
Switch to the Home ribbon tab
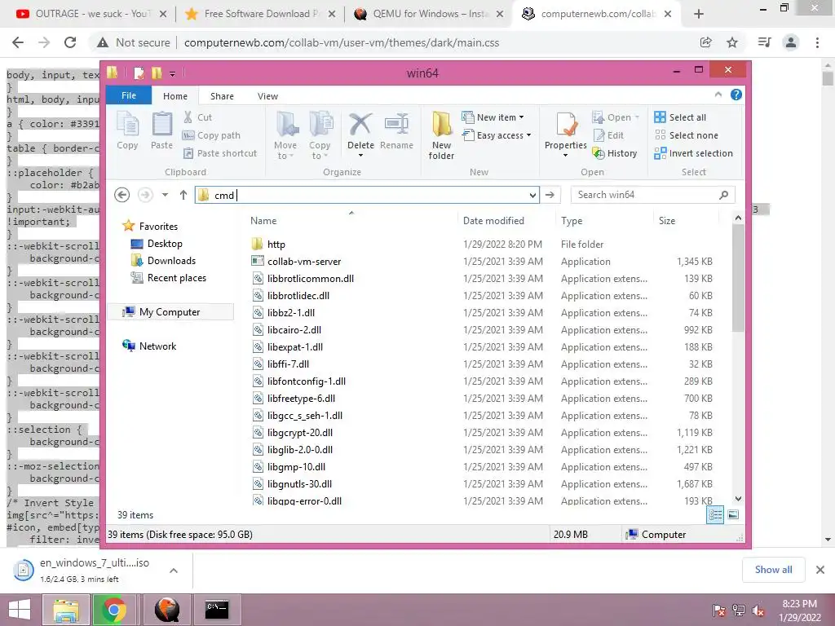pos(175,96)
